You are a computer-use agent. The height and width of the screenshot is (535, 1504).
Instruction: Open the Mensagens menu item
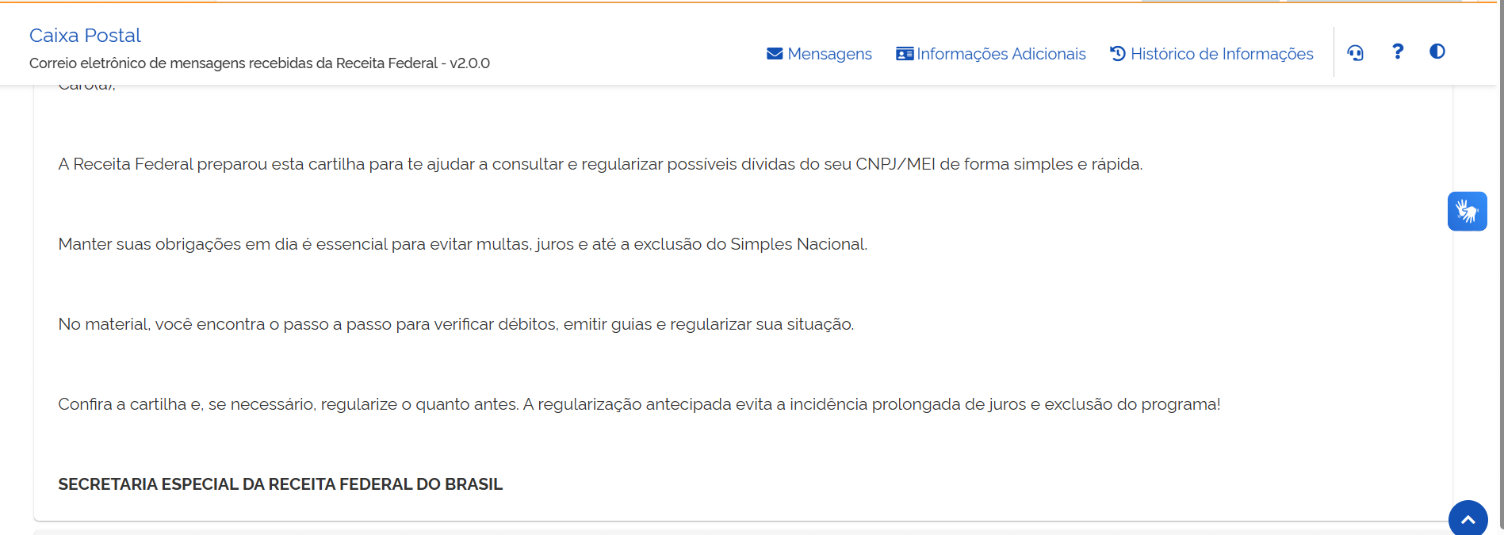[x=819, y=54]
